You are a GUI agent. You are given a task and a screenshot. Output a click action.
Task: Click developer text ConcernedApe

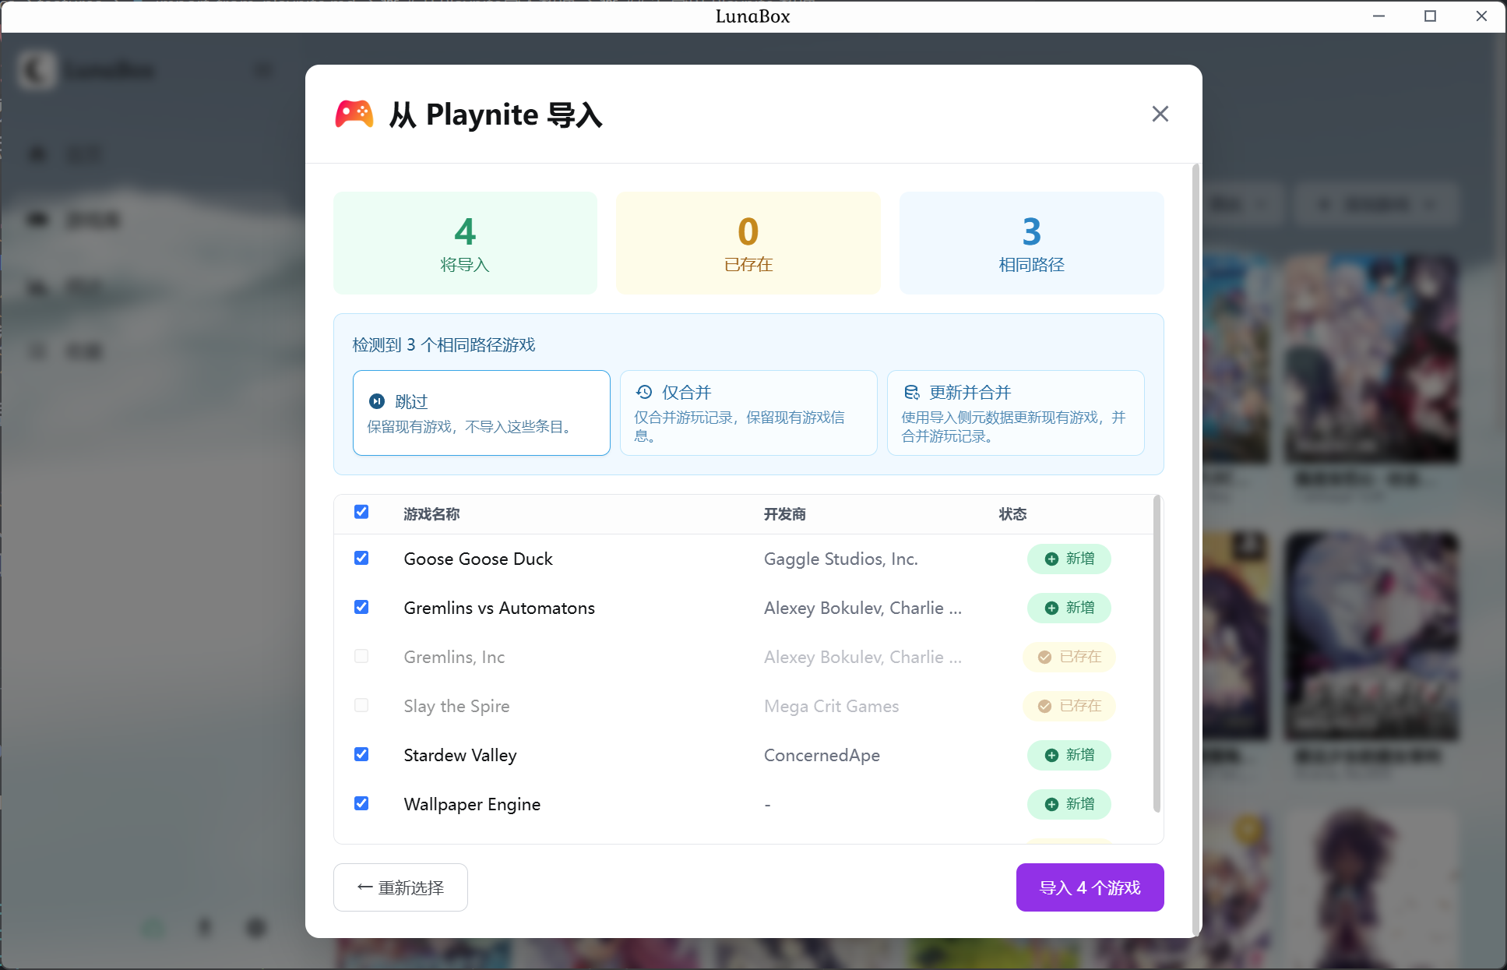pyautogui.click(x=822, y=755)
